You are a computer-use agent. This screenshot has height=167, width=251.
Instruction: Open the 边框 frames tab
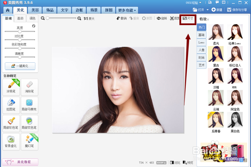[x=79, y=10]
